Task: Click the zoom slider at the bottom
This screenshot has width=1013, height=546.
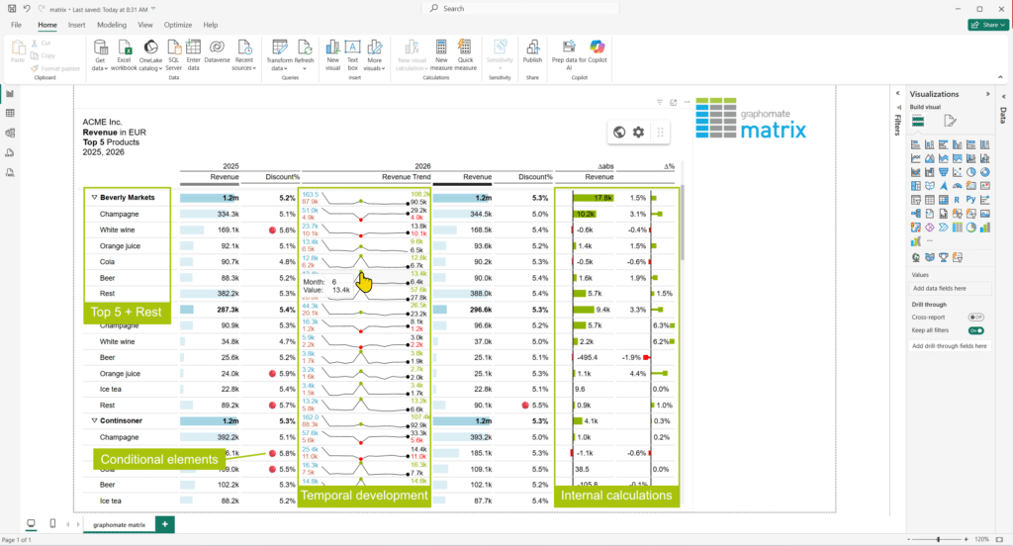Action: tap(938, 539)
